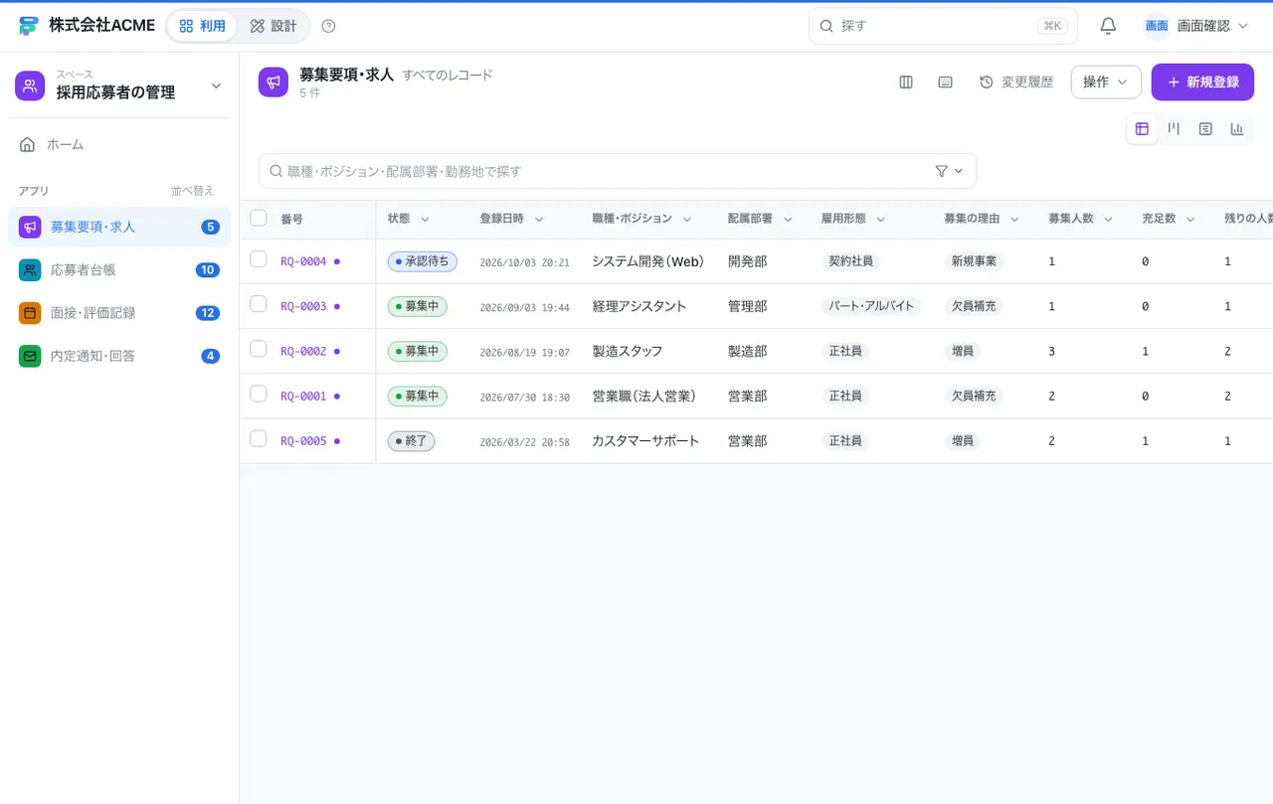1273x804 pixels.
Task: Open the 雇用形態 column dropdown
Action: tap(881, 219)
